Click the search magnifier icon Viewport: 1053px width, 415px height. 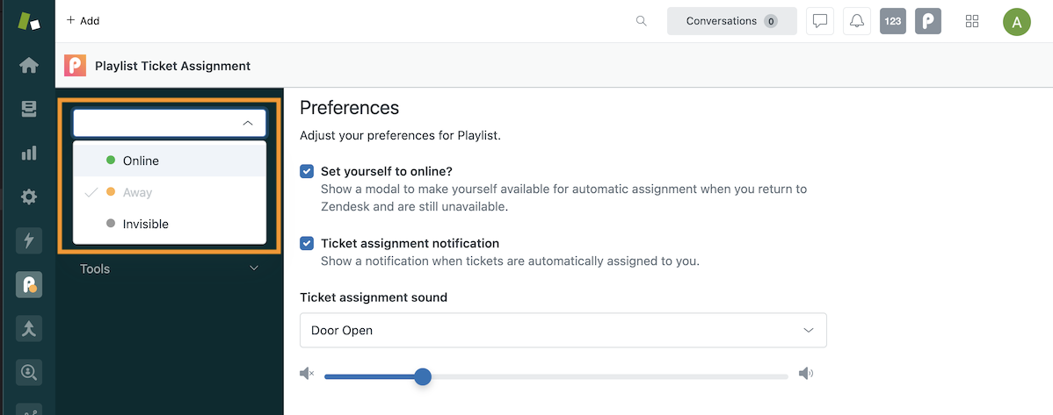click(642, 21)
